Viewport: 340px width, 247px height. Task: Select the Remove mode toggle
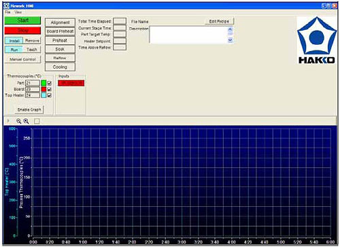tap(32, 41)
